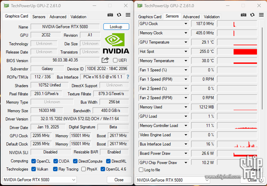This screenshot has height=186, width=267.
Task: Switch to Graphics Card tab in right window
Action: point(150,17)
